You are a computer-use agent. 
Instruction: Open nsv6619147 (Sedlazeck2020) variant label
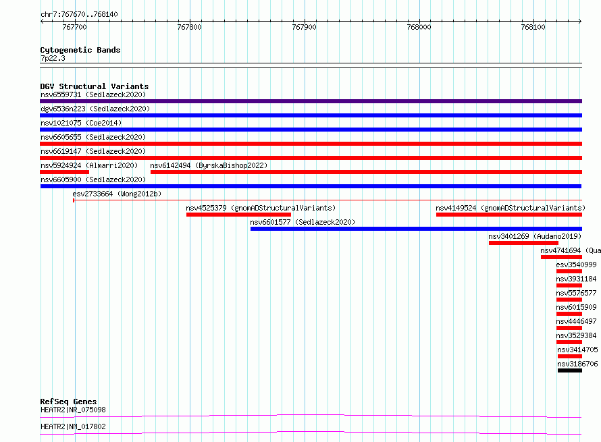point(93,151)
